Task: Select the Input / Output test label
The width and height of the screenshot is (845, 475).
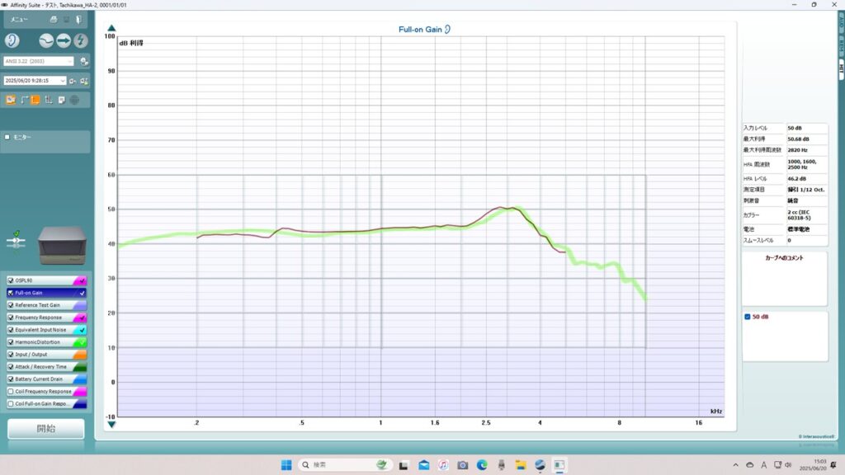Action: 31,355
